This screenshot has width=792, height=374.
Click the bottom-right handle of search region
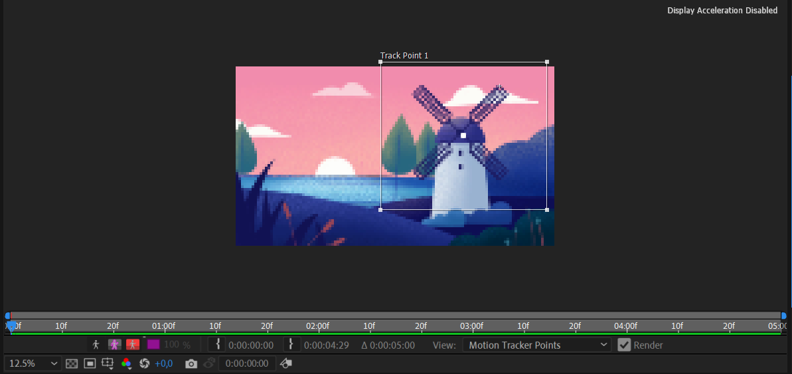(x=547, y=209)
